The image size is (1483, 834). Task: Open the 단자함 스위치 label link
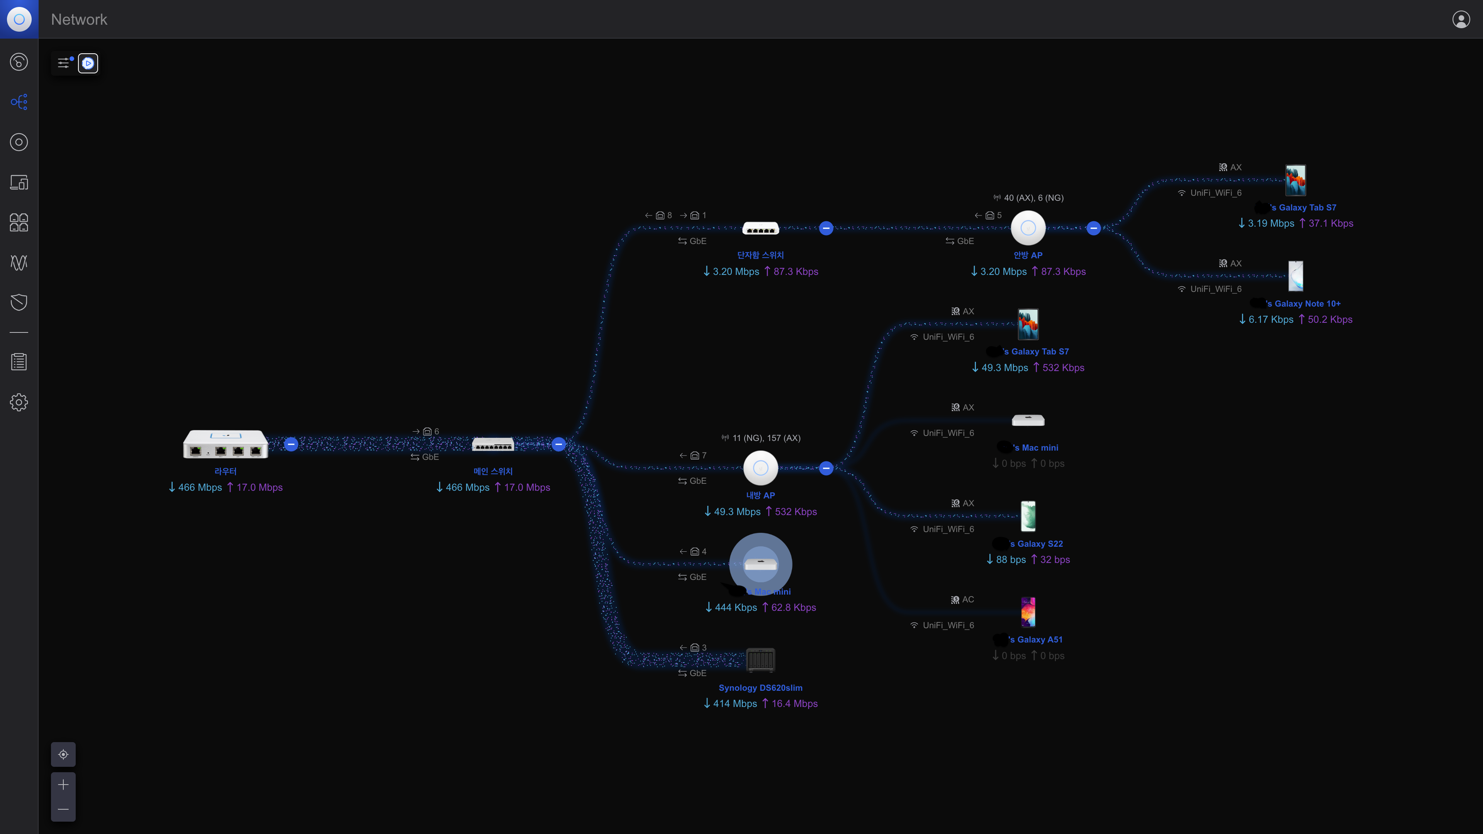point(760,255)
